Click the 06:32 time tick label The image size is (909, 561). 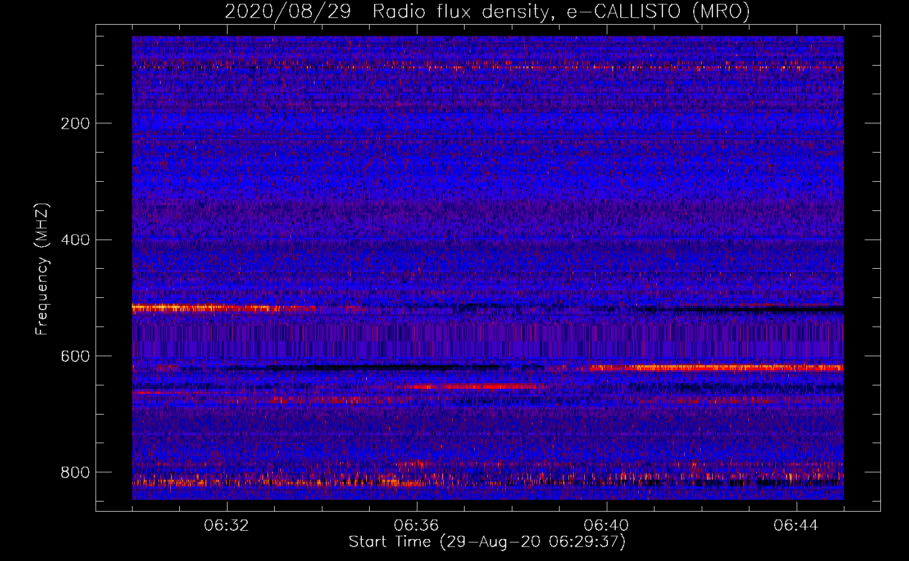226,526
